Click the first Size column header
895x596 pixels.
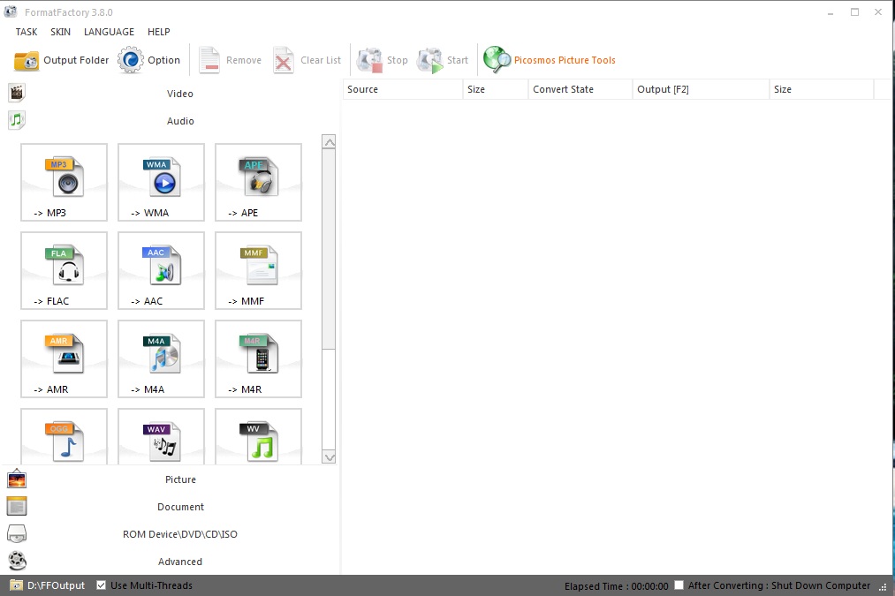coord(496,89)
